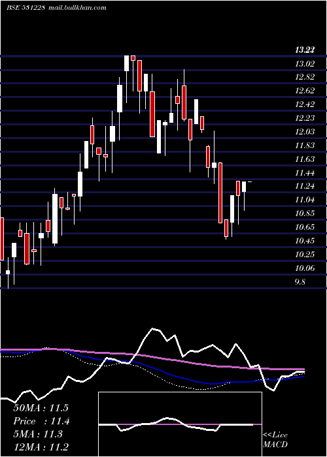The image size is (327, 457).
Task: Click the 'BSE 531228' ticker label
Action: (26, 8)
